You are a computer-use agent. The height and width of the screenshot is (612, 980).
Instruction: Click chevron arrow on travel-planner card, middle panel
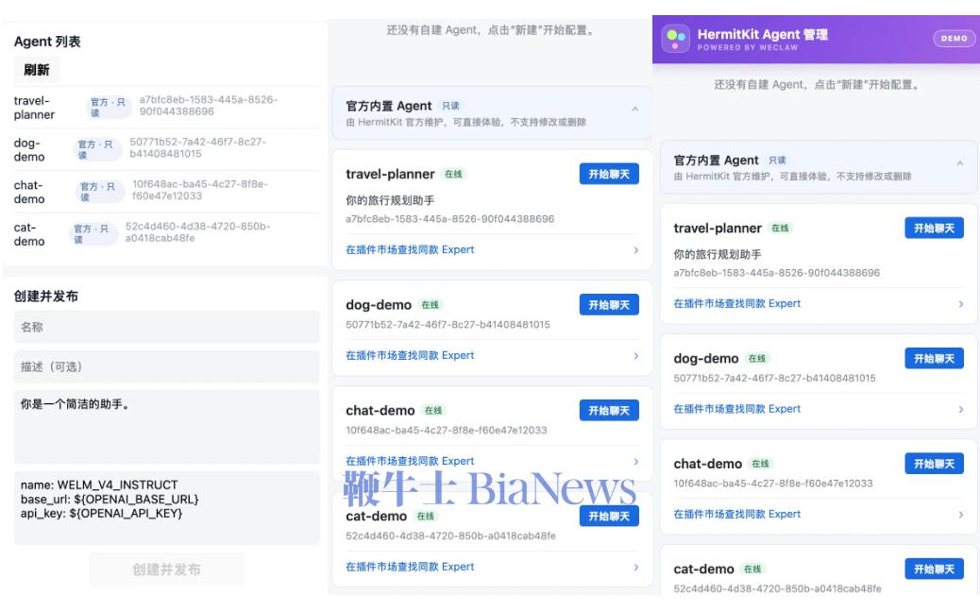636,250
